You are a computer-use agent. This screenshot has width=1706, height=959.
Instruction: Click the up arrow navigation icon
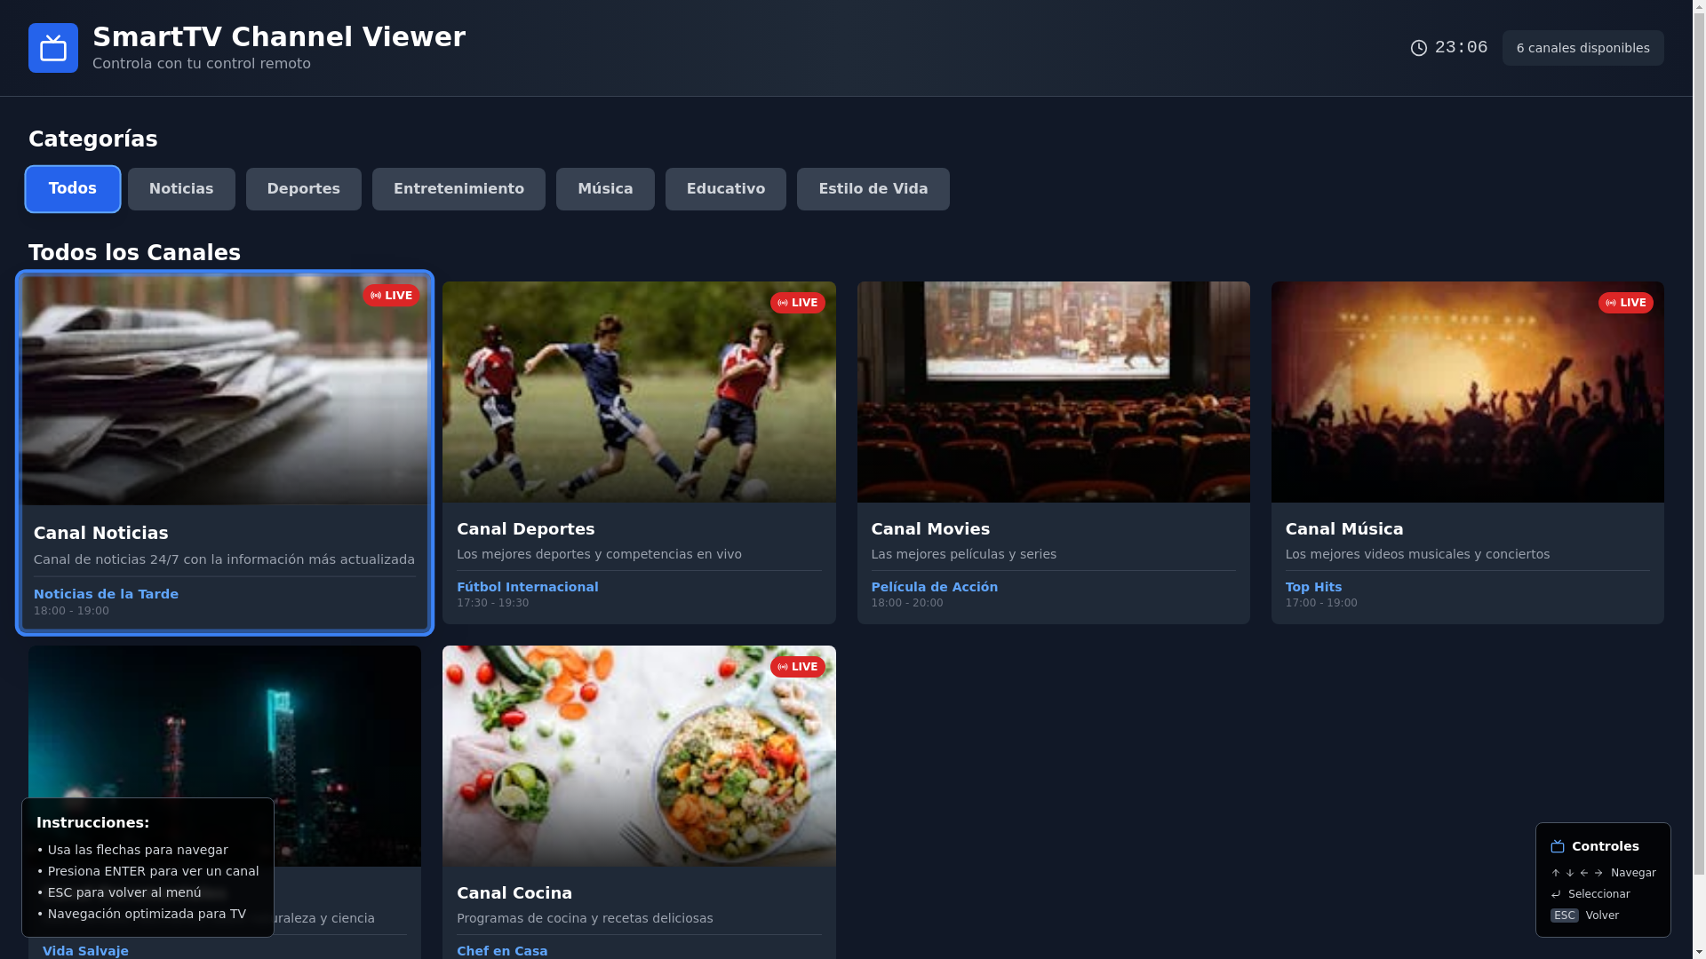point(1556,873)
